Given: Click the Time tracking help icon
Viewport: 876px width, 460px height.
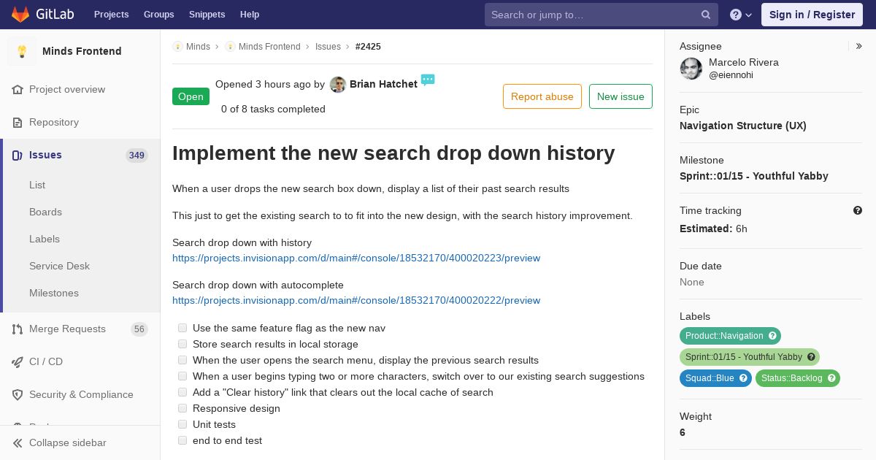Looking at the screenshot, I should (x=858, y=210).
